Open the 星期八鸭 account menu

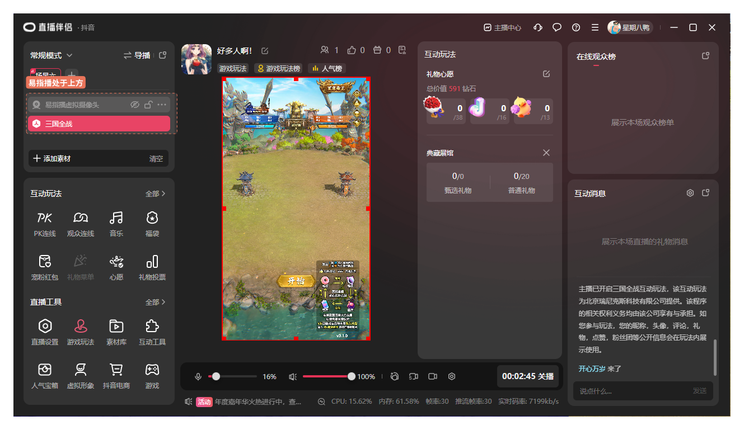[630, 27]
